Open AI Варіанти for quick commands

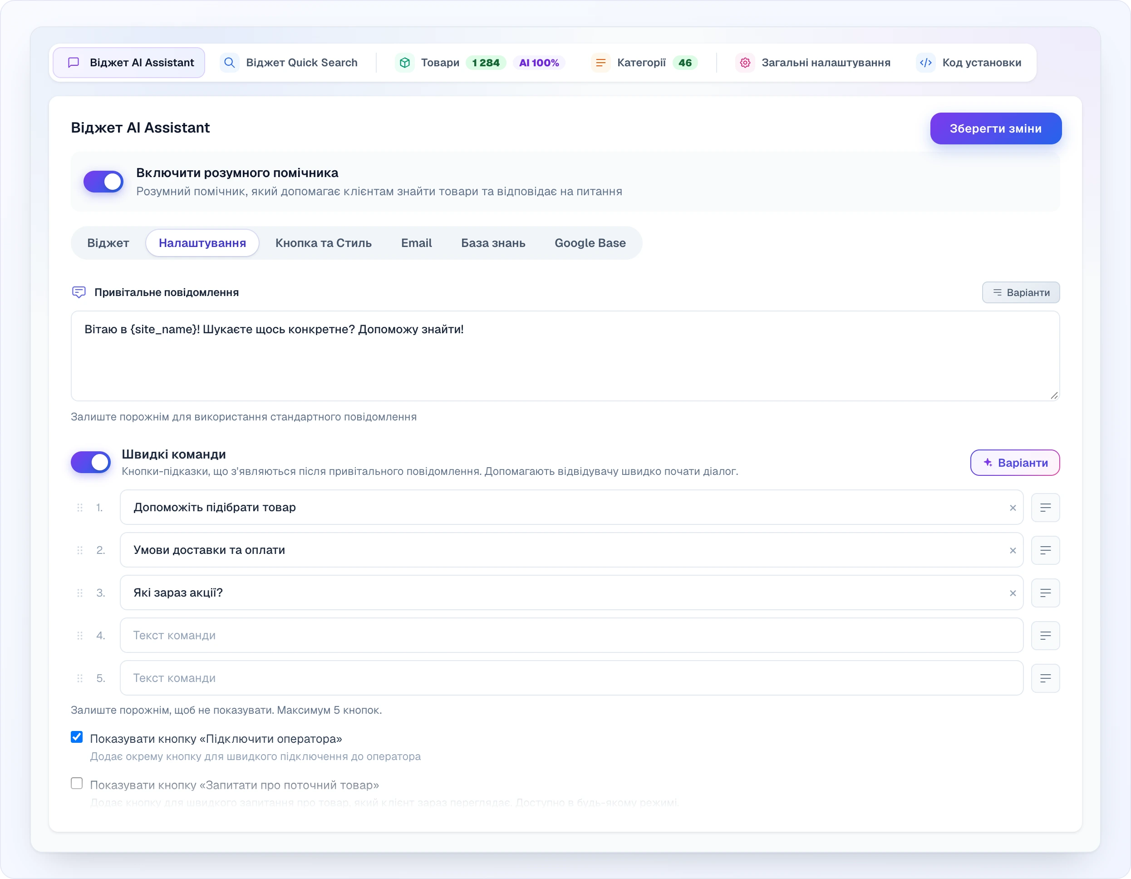point(1015,463)
